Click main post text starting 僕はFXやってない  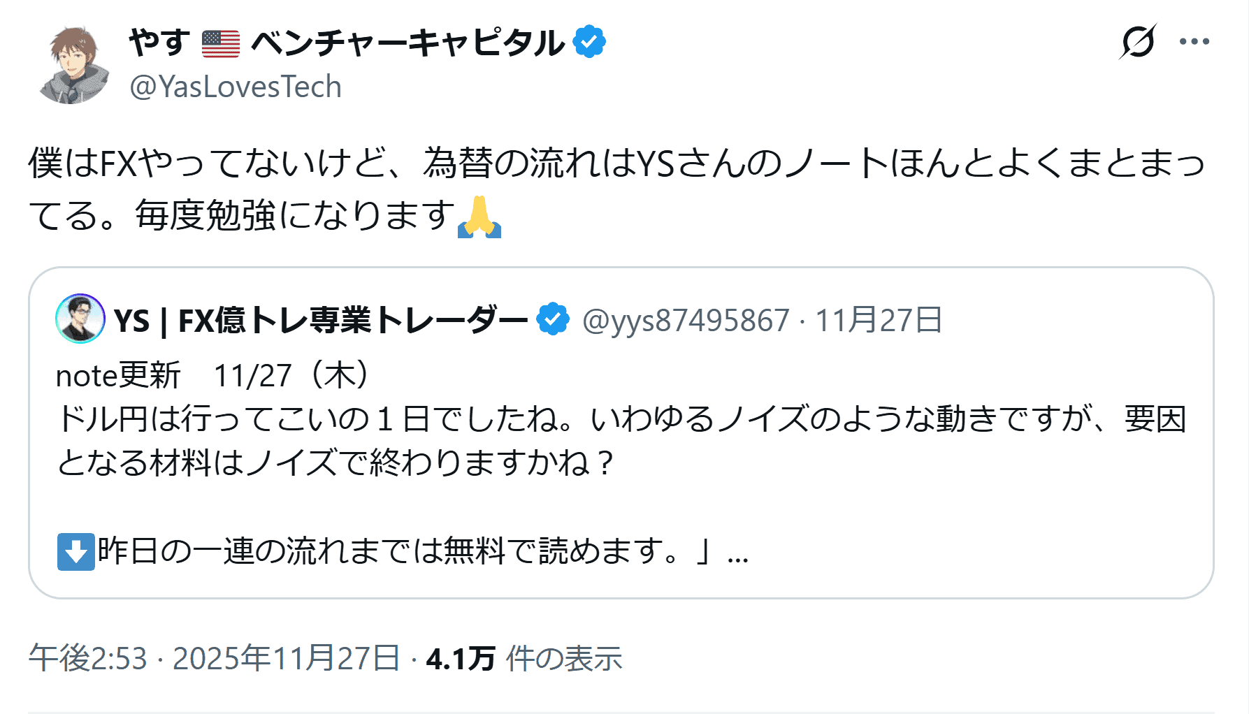tap(615, 189)
